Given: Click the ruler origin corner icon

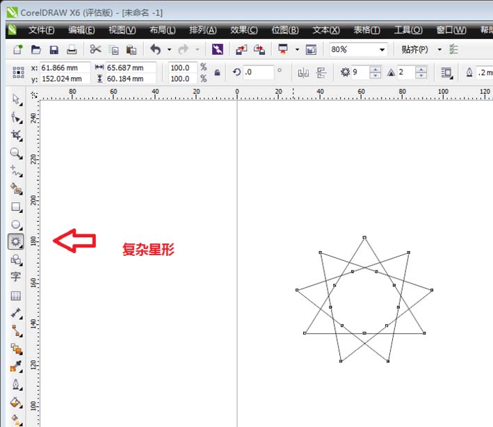Looking at the screenshot, I should click(x=34, y=95).
